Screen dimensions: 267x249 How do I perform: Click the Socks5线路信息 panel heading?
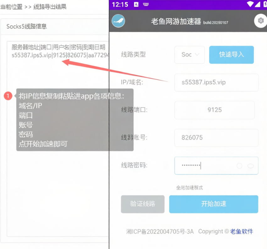[27, 26]
